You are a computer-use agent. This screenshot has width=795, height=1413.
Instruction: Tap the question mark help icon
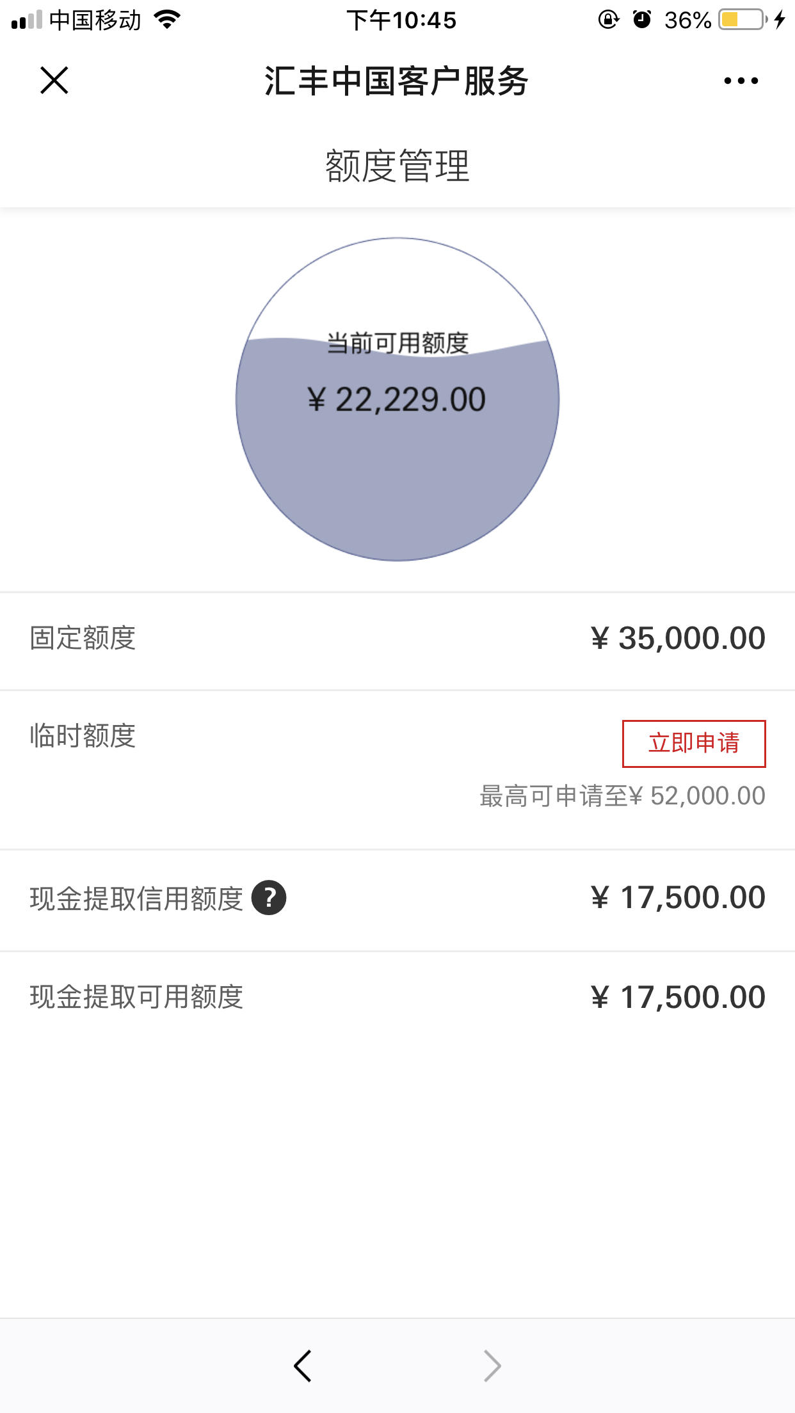(269, 898)
